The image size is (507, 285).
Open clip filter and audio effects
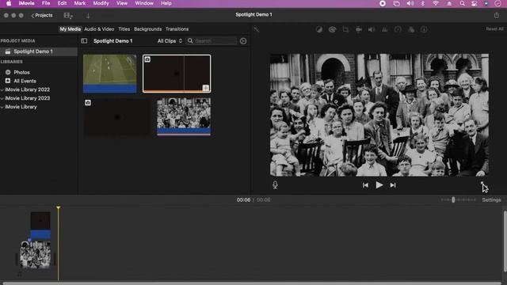pos(411,29)
